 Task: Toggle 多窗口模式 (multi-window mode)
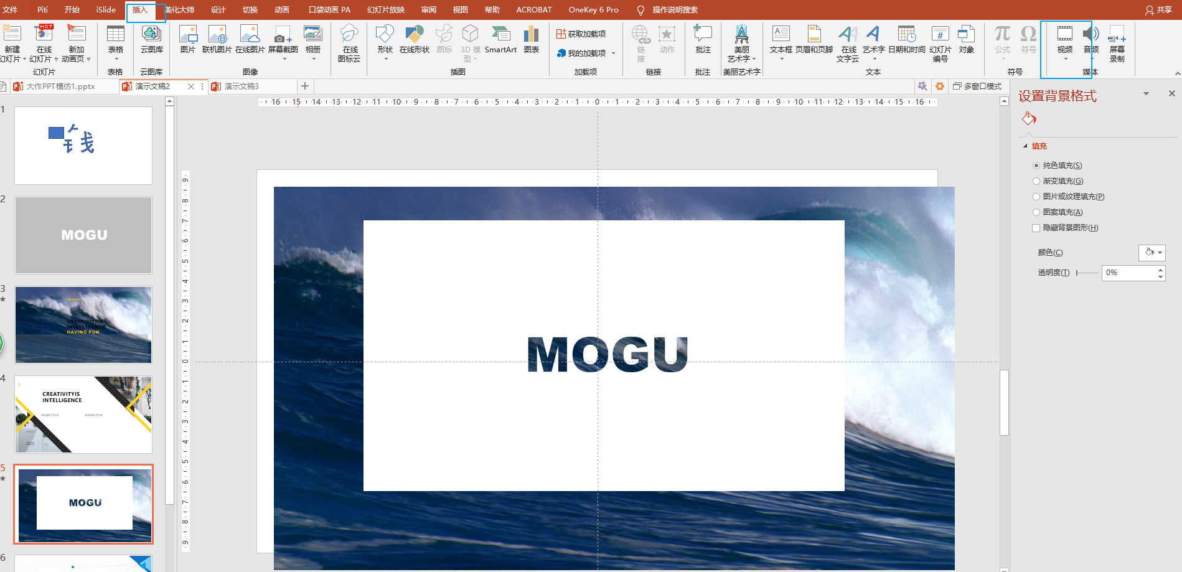point(977,87)
